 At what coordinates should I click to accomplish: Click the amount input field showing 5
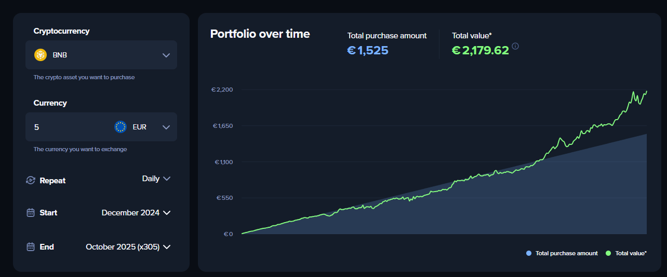(68, 127)
